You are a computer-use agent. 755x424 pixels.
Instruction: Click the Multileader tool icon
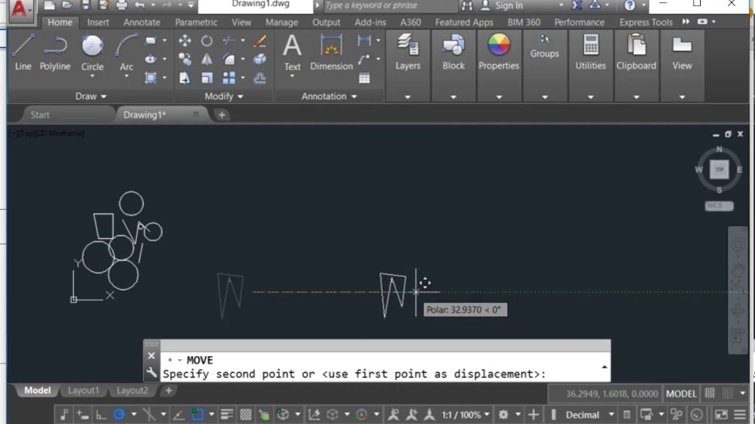[x=364, y=59]
